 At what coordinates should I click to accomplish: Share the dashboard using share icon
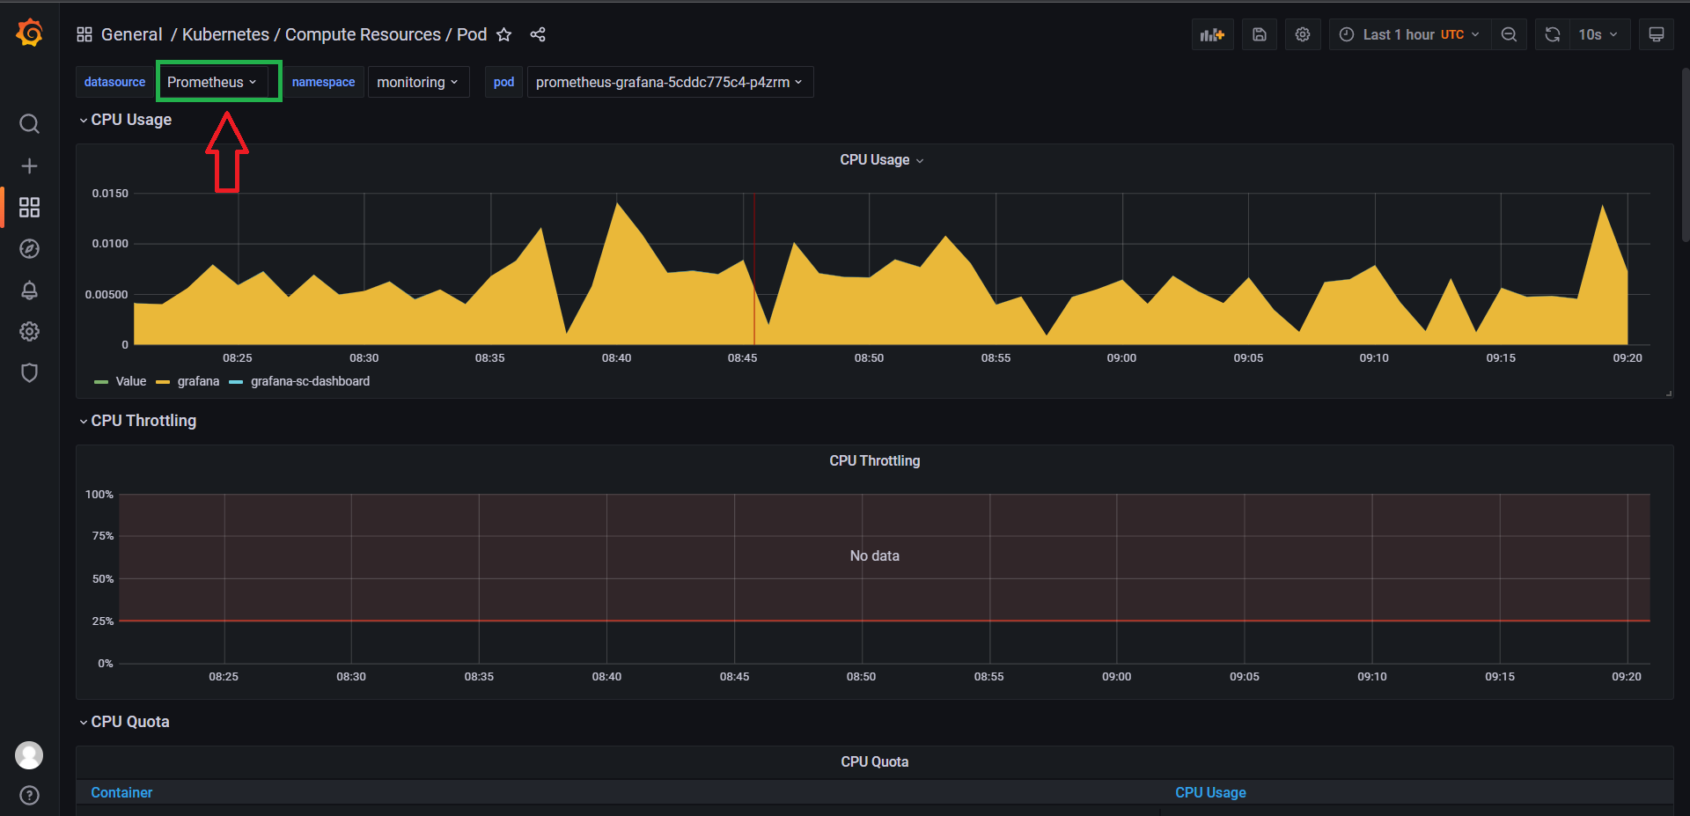[x=538, y=34]
